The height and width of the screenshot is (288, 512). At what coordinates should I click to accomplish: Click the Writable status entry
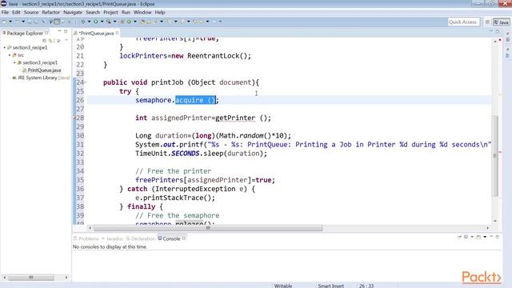pos(282,286)
